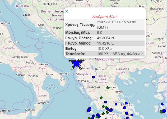Click the 'Ελλάδα' country label
Image resolution: width=167 pixels, height=119 pixels.
pyautogui.click(x=127, y=105)
